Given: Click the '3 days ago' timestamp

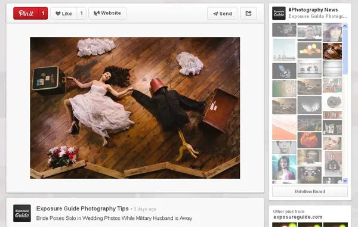Looking at the screenshot, I should point(145,209).
